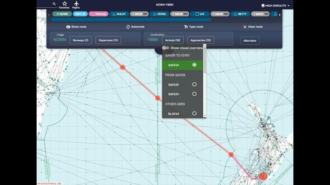Click Show route eye button
Image resolution: width=330 pixels, height=185 pixels.
tap(76, 27)
